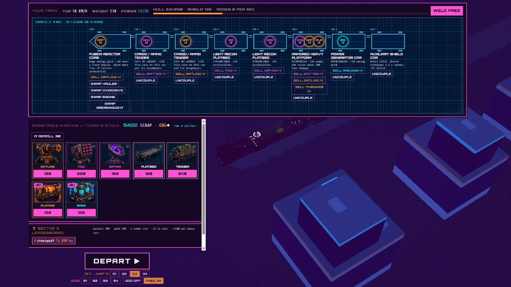Viewport: 511px width, 287px height.
Task: Click the WELD FREE button
Action: (x=447, y=11)
